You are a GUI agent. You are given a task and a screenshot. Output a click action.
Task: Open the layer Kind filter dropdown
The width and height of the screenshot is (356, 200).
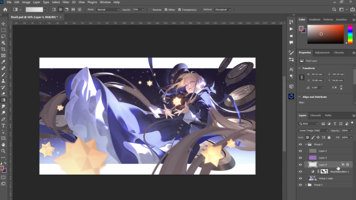pos(309,123)
